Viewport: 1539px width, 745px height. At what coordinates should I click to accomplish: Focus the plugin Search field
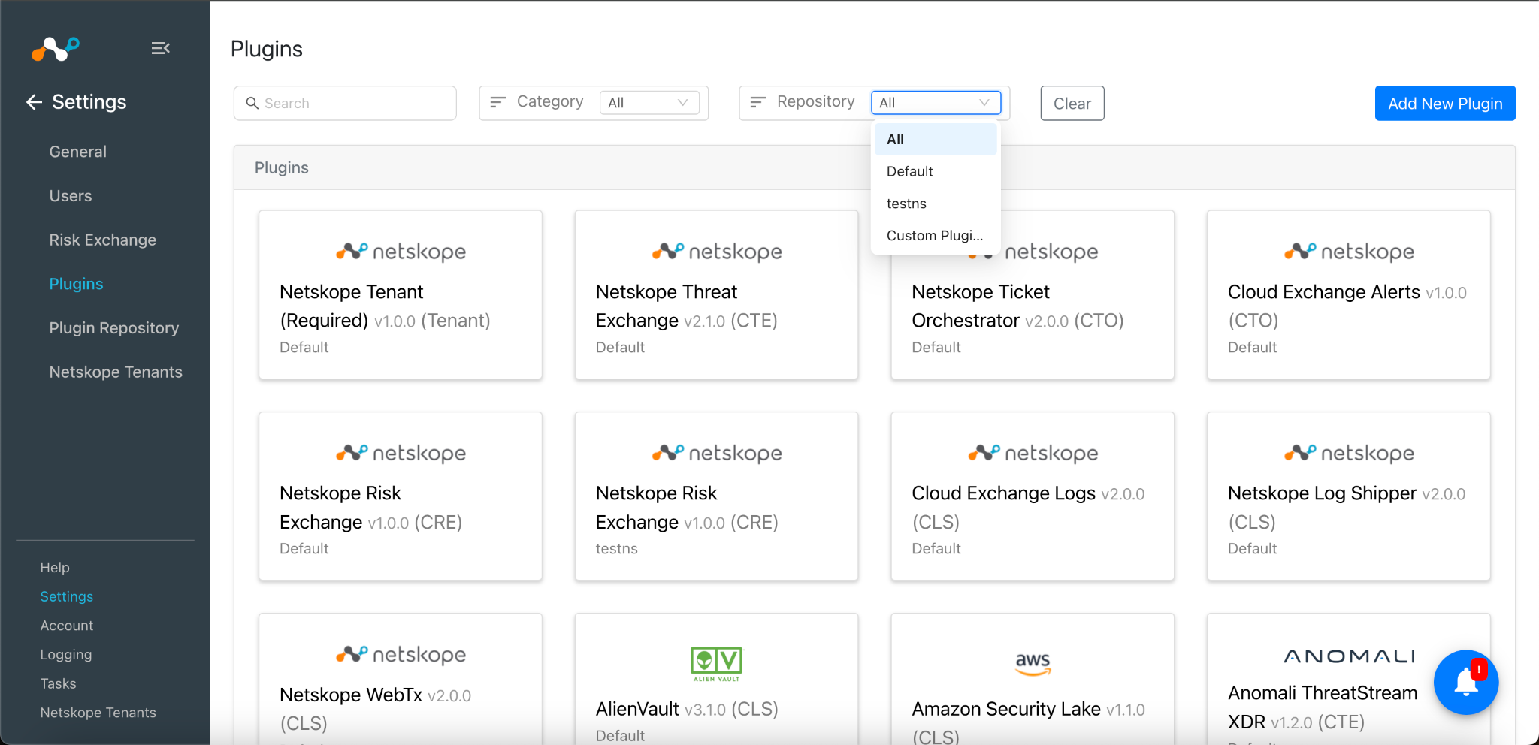coord(345,103)
